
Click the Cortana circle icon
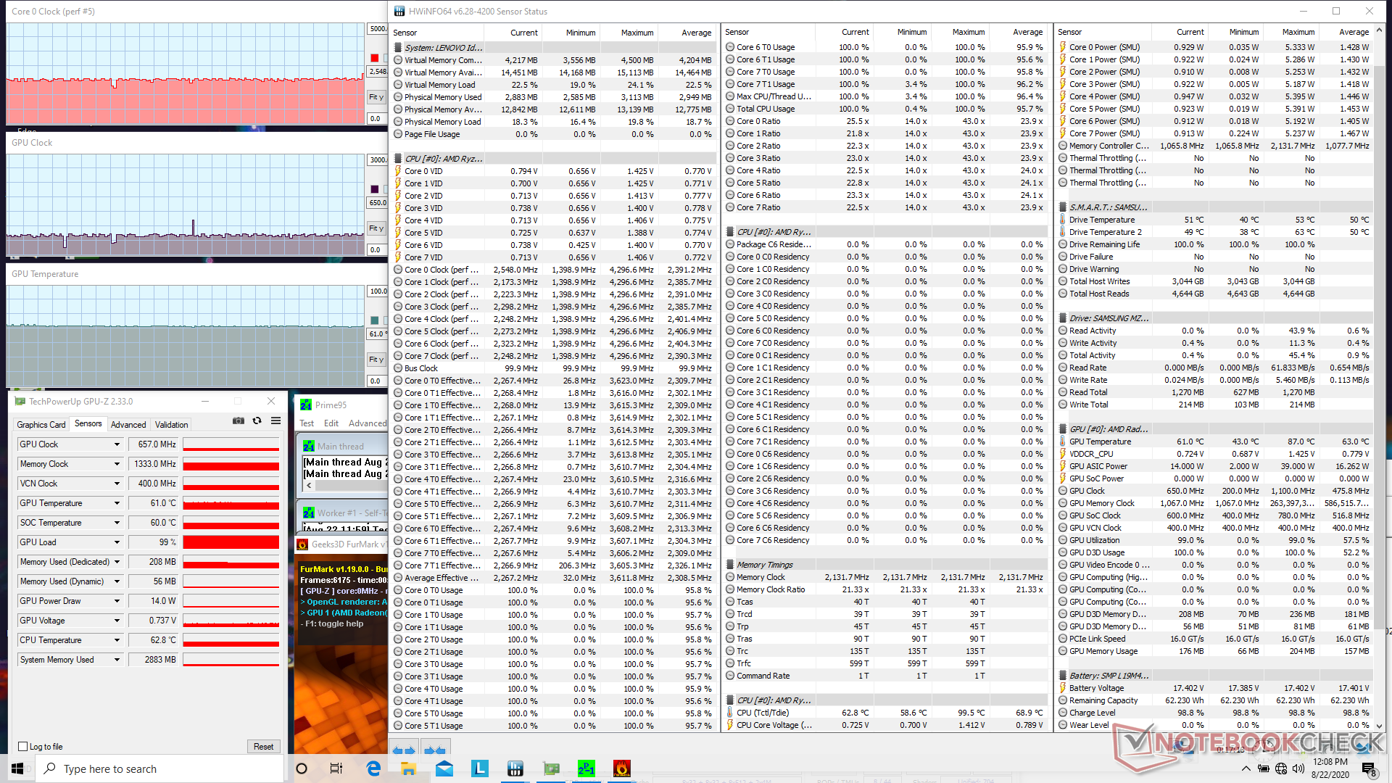click(302, 768)
